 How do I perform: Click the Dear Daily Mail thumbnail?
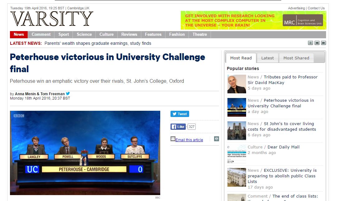tap(236, 154)
